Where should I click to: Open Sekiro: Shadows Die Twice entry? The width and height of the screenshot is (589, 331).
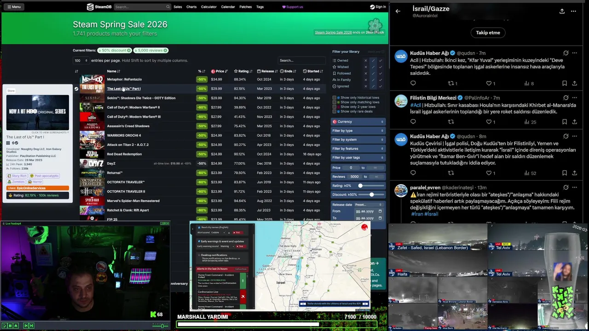point(141,98)
